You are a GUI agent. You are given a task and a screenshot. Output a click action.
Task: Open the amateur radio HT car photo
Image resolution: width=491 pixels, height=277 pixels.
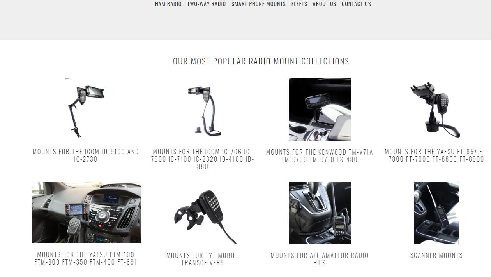[x=320, y=213]
